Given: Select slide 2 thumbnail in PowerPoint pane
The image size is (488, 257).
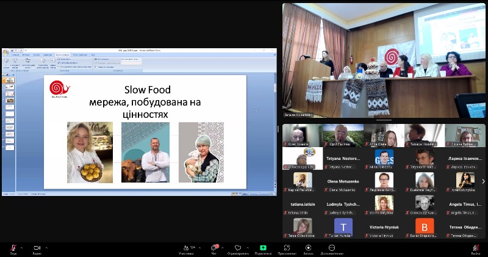Looking at the screenshot, I should 10,87.
